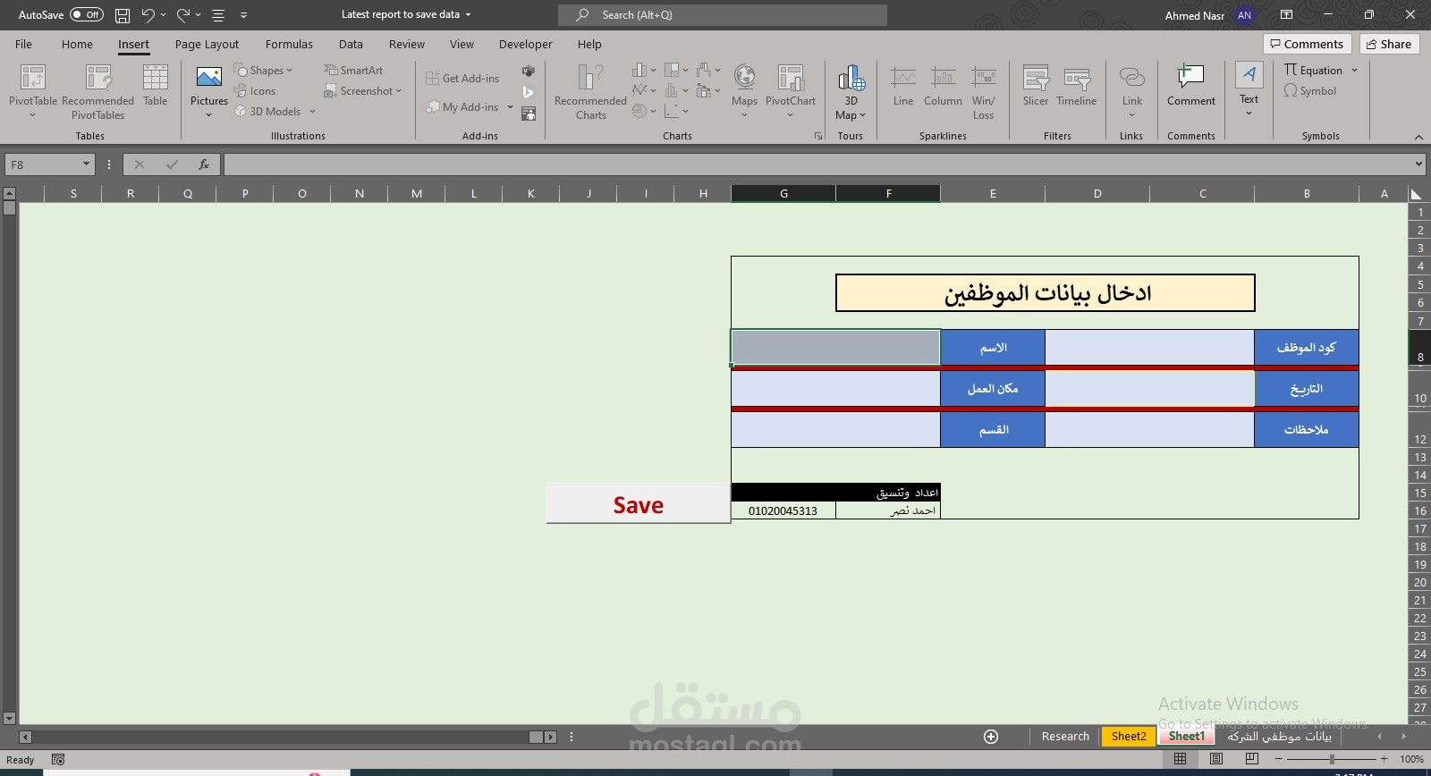Viewport: 1431px width, 776px height.
Task: Toggle AutoSave switch
Action: tap(86, 15)
